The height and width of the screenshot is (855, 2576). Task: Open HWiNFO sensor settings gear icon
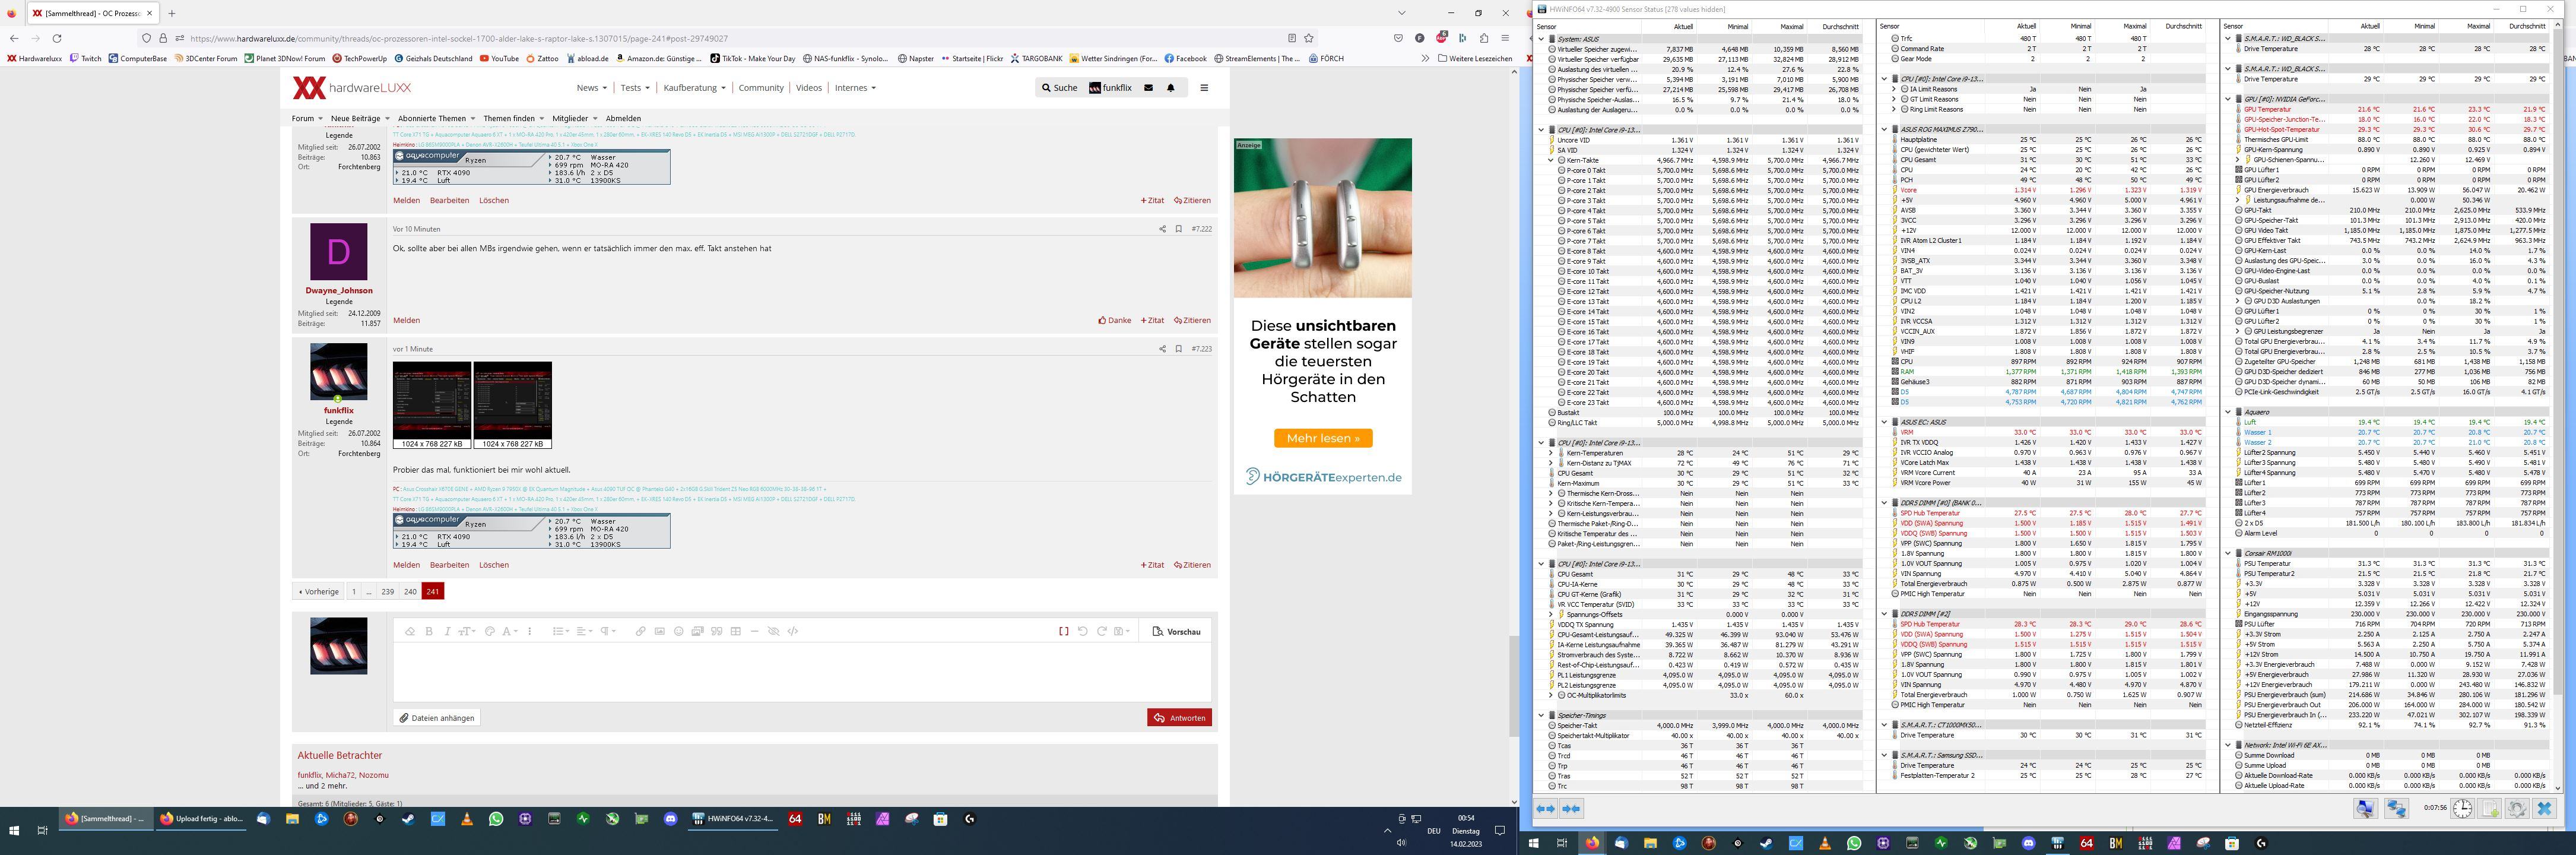[x=2517, y=809]
